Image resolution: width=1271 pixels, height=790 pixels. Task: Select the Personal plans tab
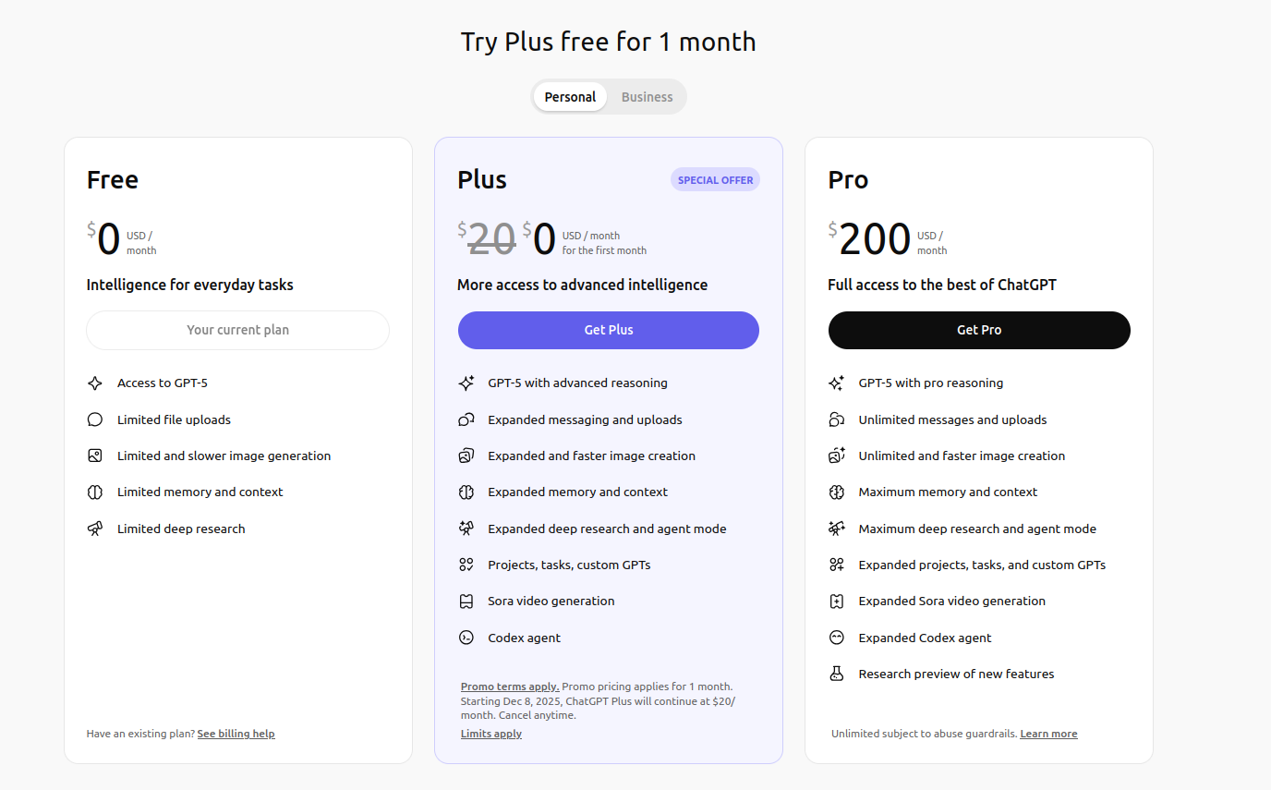[570, 97]
